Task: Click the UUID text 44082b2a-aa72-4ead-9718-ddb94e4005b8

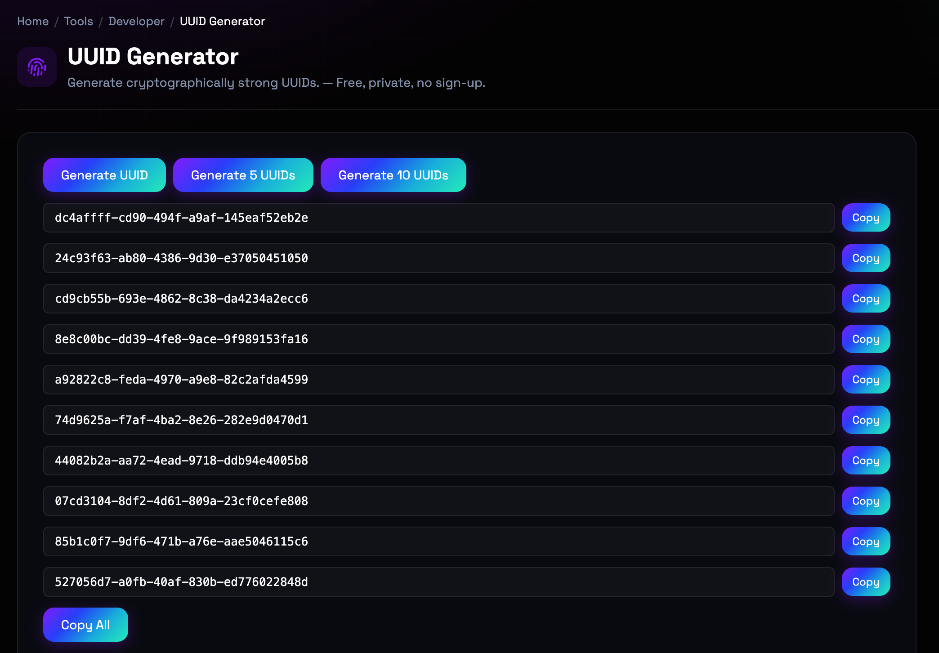Action: pos(181,461)
